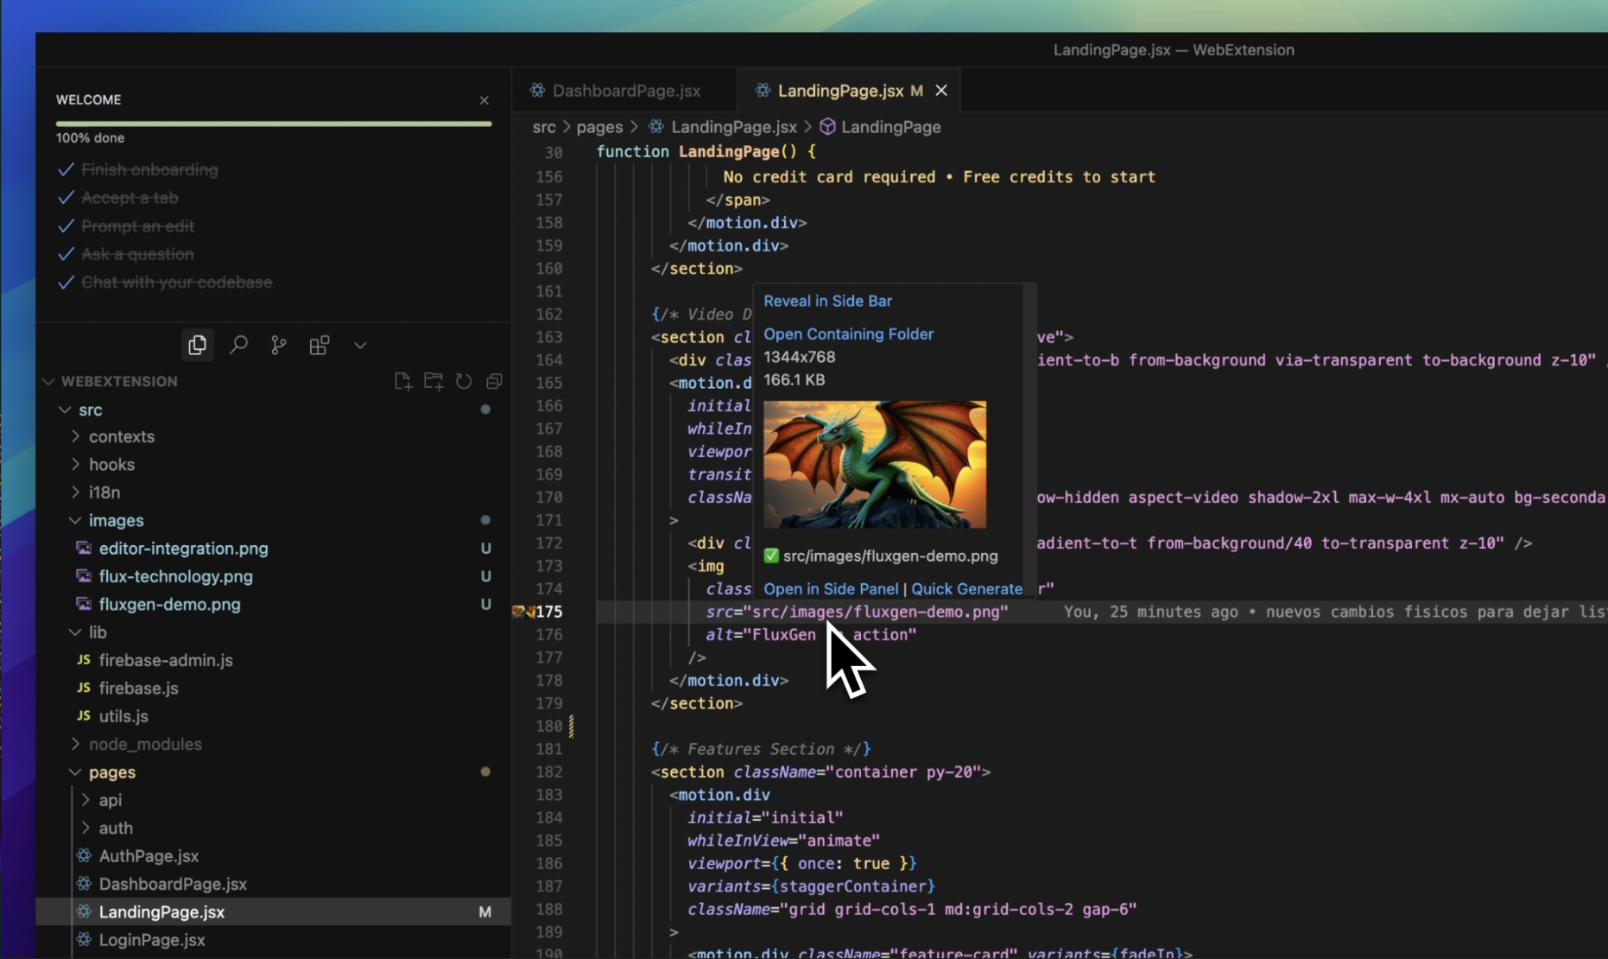The height and width of the screenshot is (959, 1608).
Task: Click the New File icon in Explorer
Action: coord(402,381)
